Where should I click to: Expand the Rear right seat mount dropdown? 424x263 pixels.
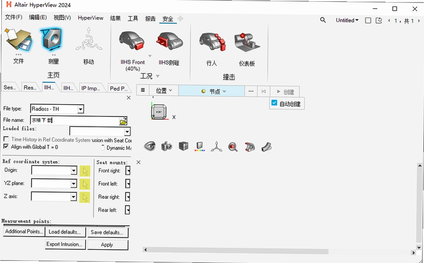click(128, 197)
